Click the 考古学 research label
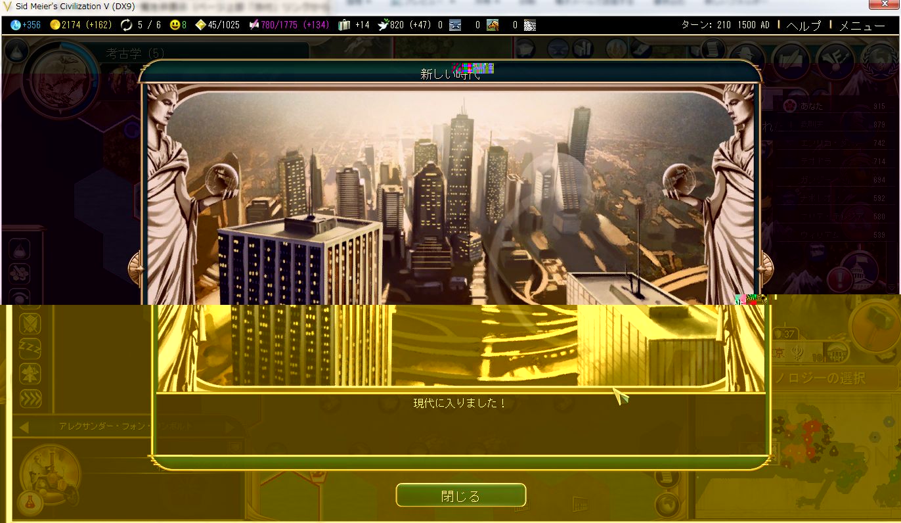Viewport: 901px width, 523px height. coord(136,54)
